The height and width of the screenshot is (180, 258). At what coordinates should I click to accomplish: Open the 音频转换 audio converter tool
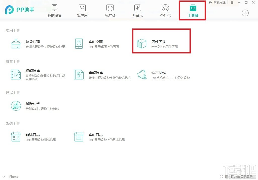click(79, 74)
